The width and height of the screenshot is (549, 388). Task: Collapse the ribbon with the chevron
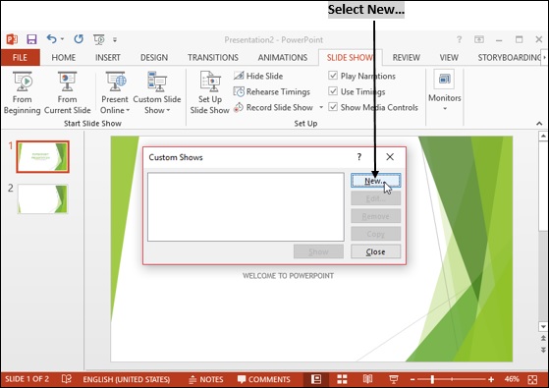pos(539,123)
